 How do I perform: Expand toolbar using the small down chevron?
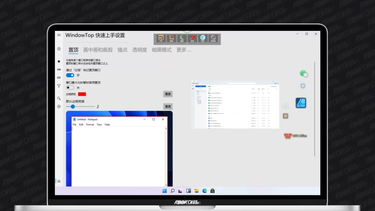pos(187,44)
